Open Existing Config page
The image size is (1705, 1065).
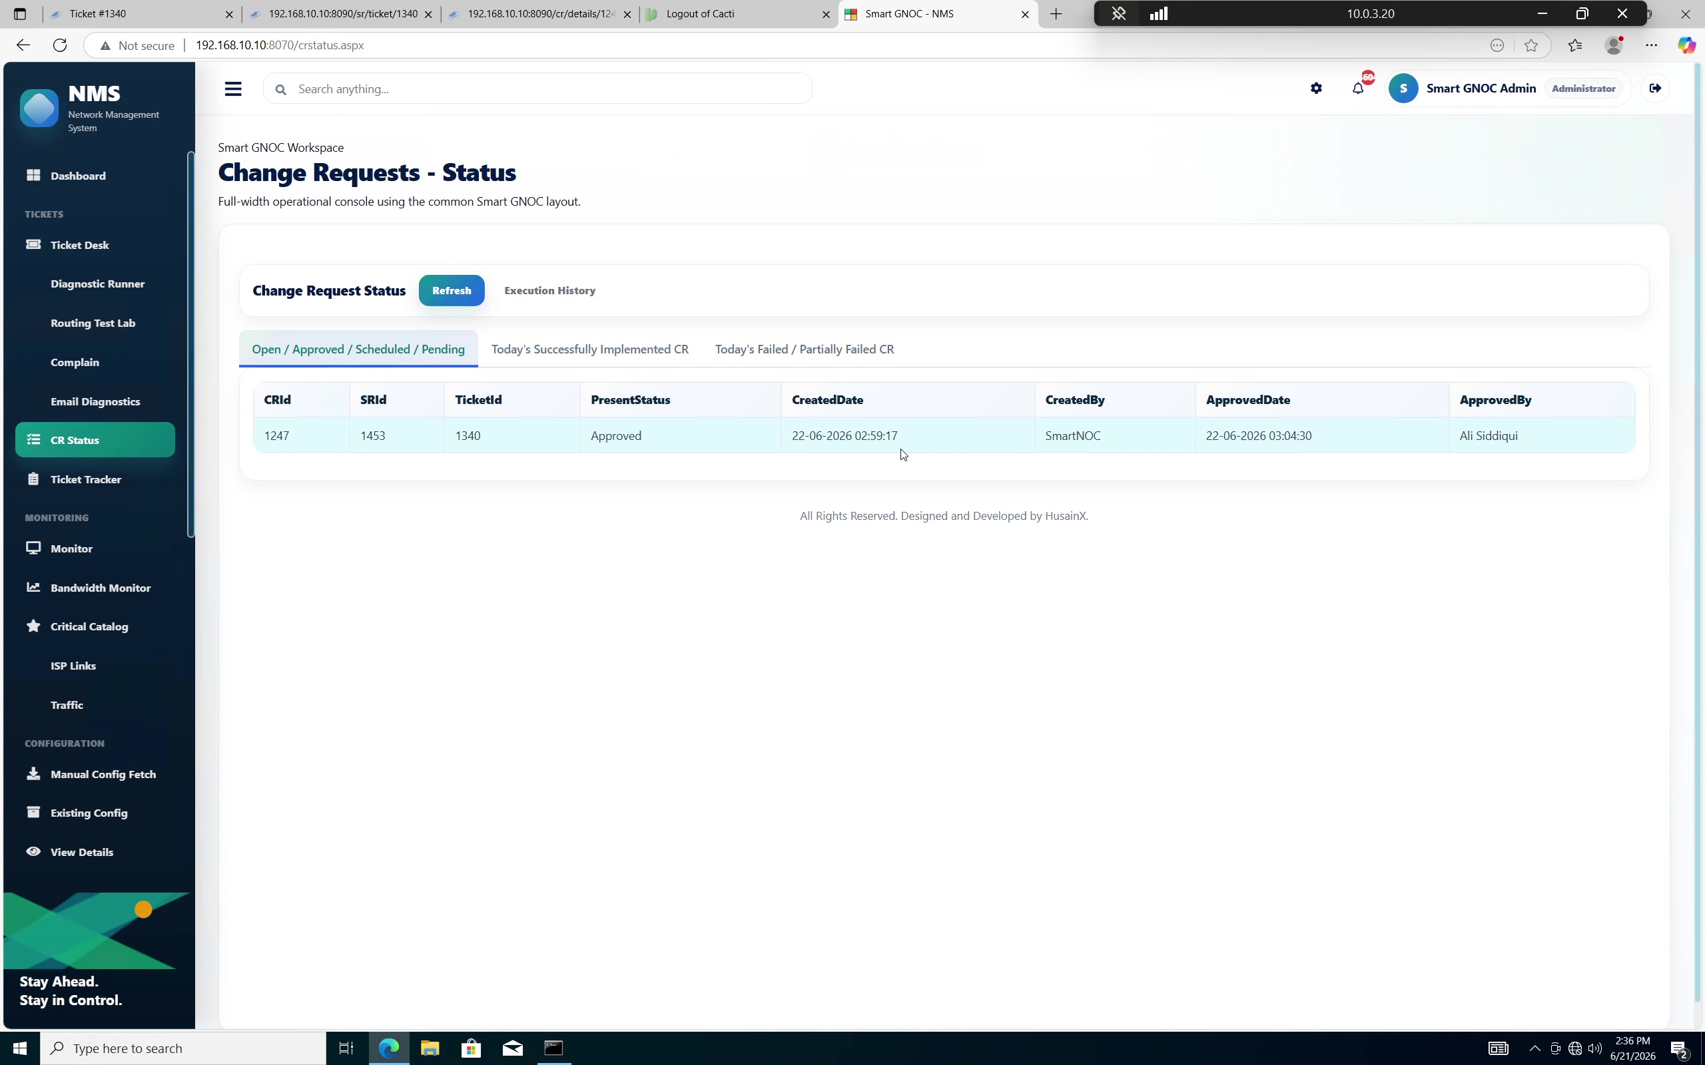pyautogui.click(x=95, y=813)
